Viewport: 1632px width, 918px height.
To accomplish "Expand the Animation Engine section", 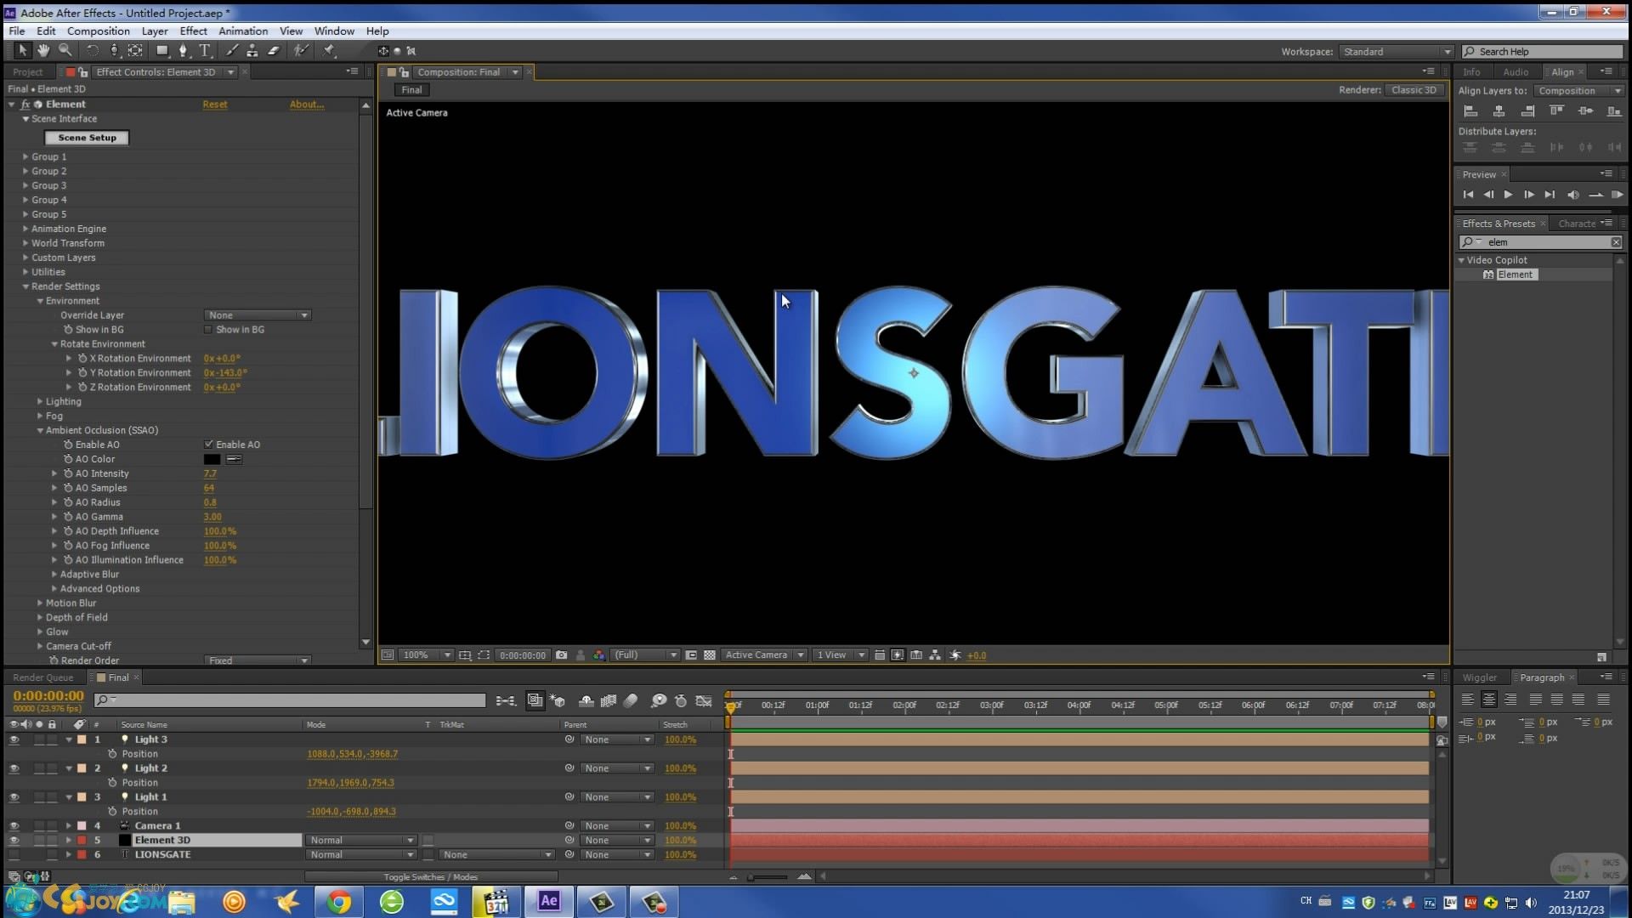I will pos(25,229).
